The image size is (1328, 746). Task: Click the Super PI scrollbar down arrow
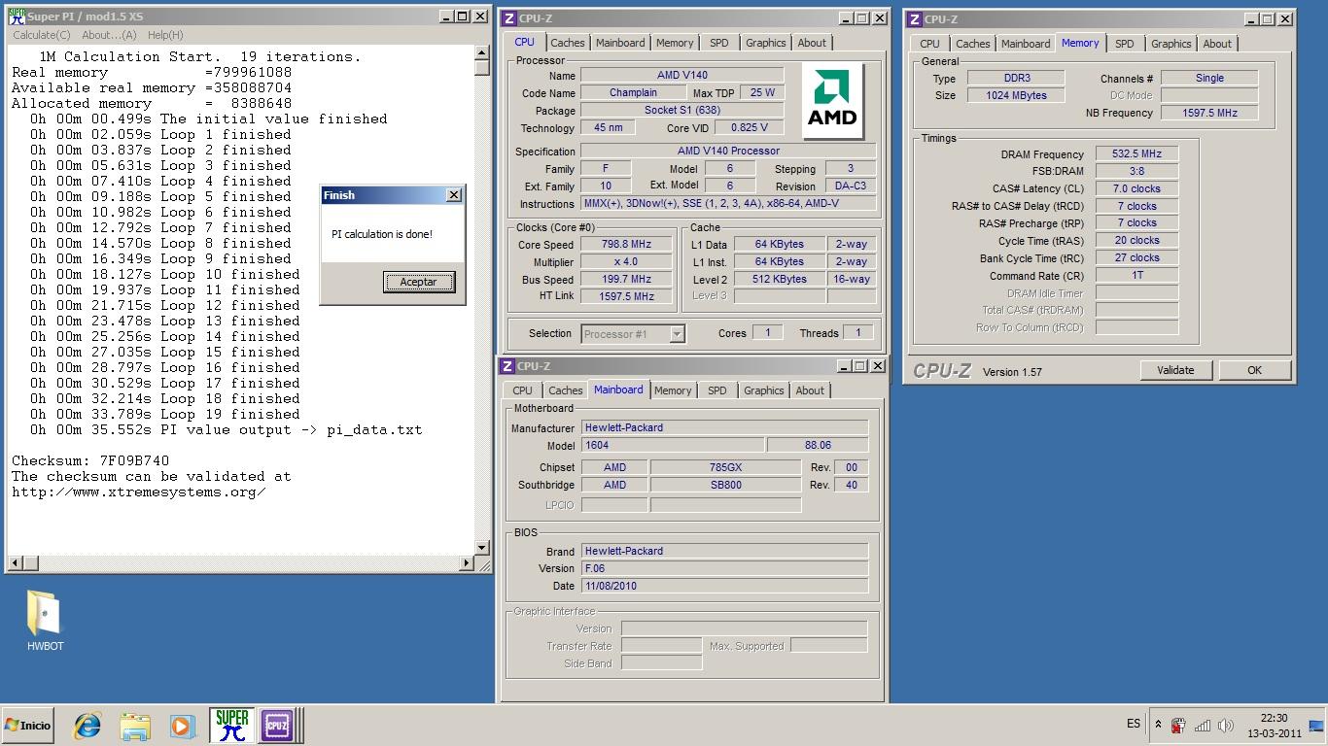pyautogui.click(x=482, y=548)
